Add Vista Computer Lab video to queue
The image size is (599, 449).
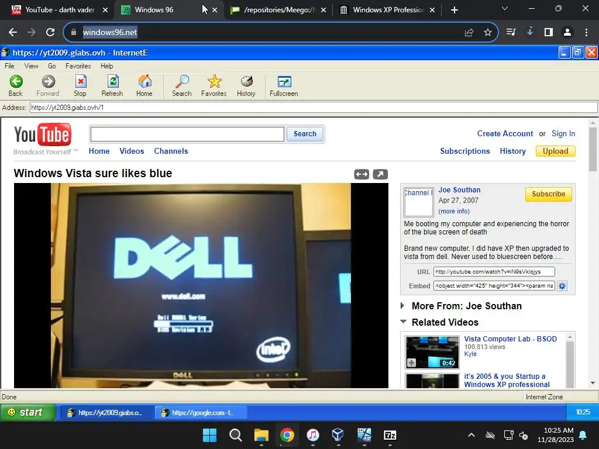[x=411, y=362]
